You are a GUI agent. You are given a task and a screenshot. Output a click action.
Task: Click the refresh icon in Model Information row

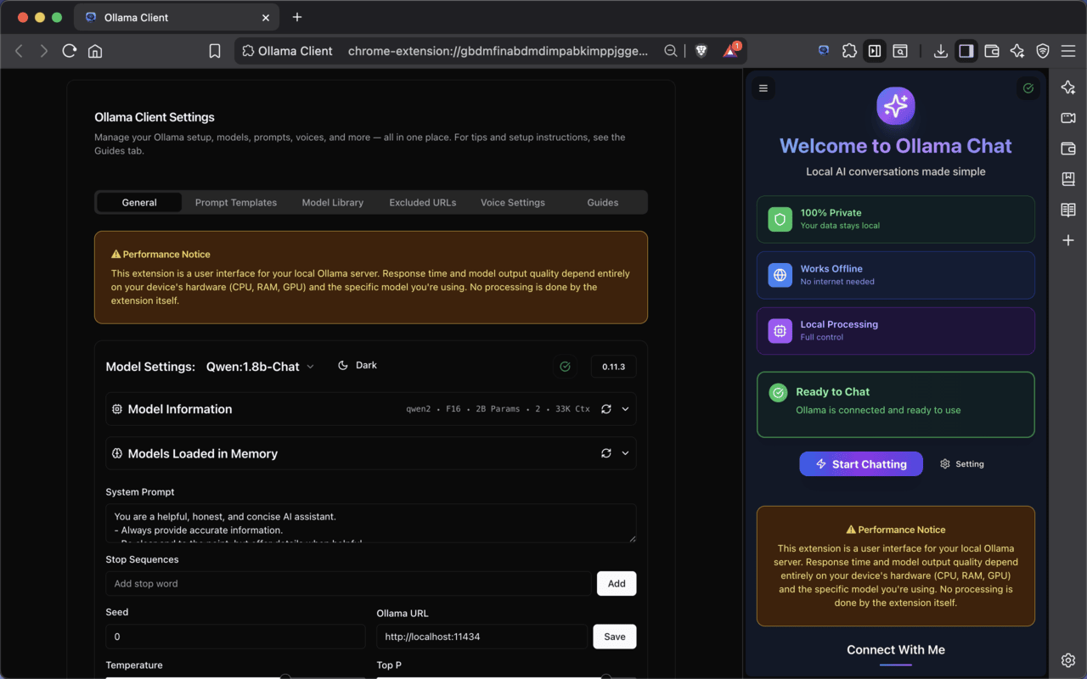(605, 409)
